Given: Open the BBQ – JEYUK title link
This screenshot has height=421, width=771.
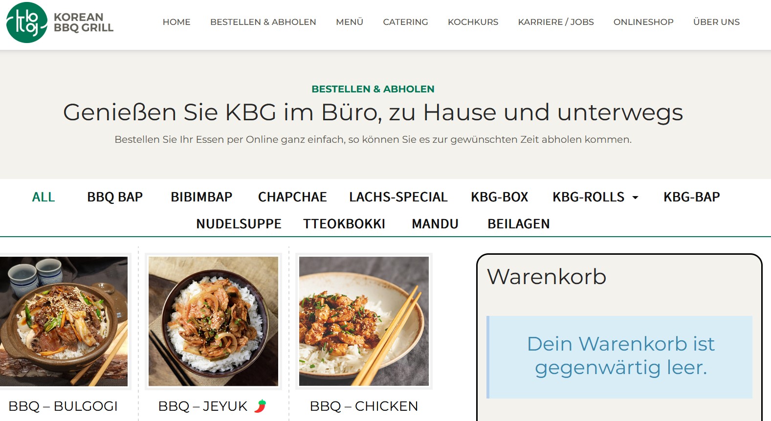Looking at the screenshot, I should point(203,406).
